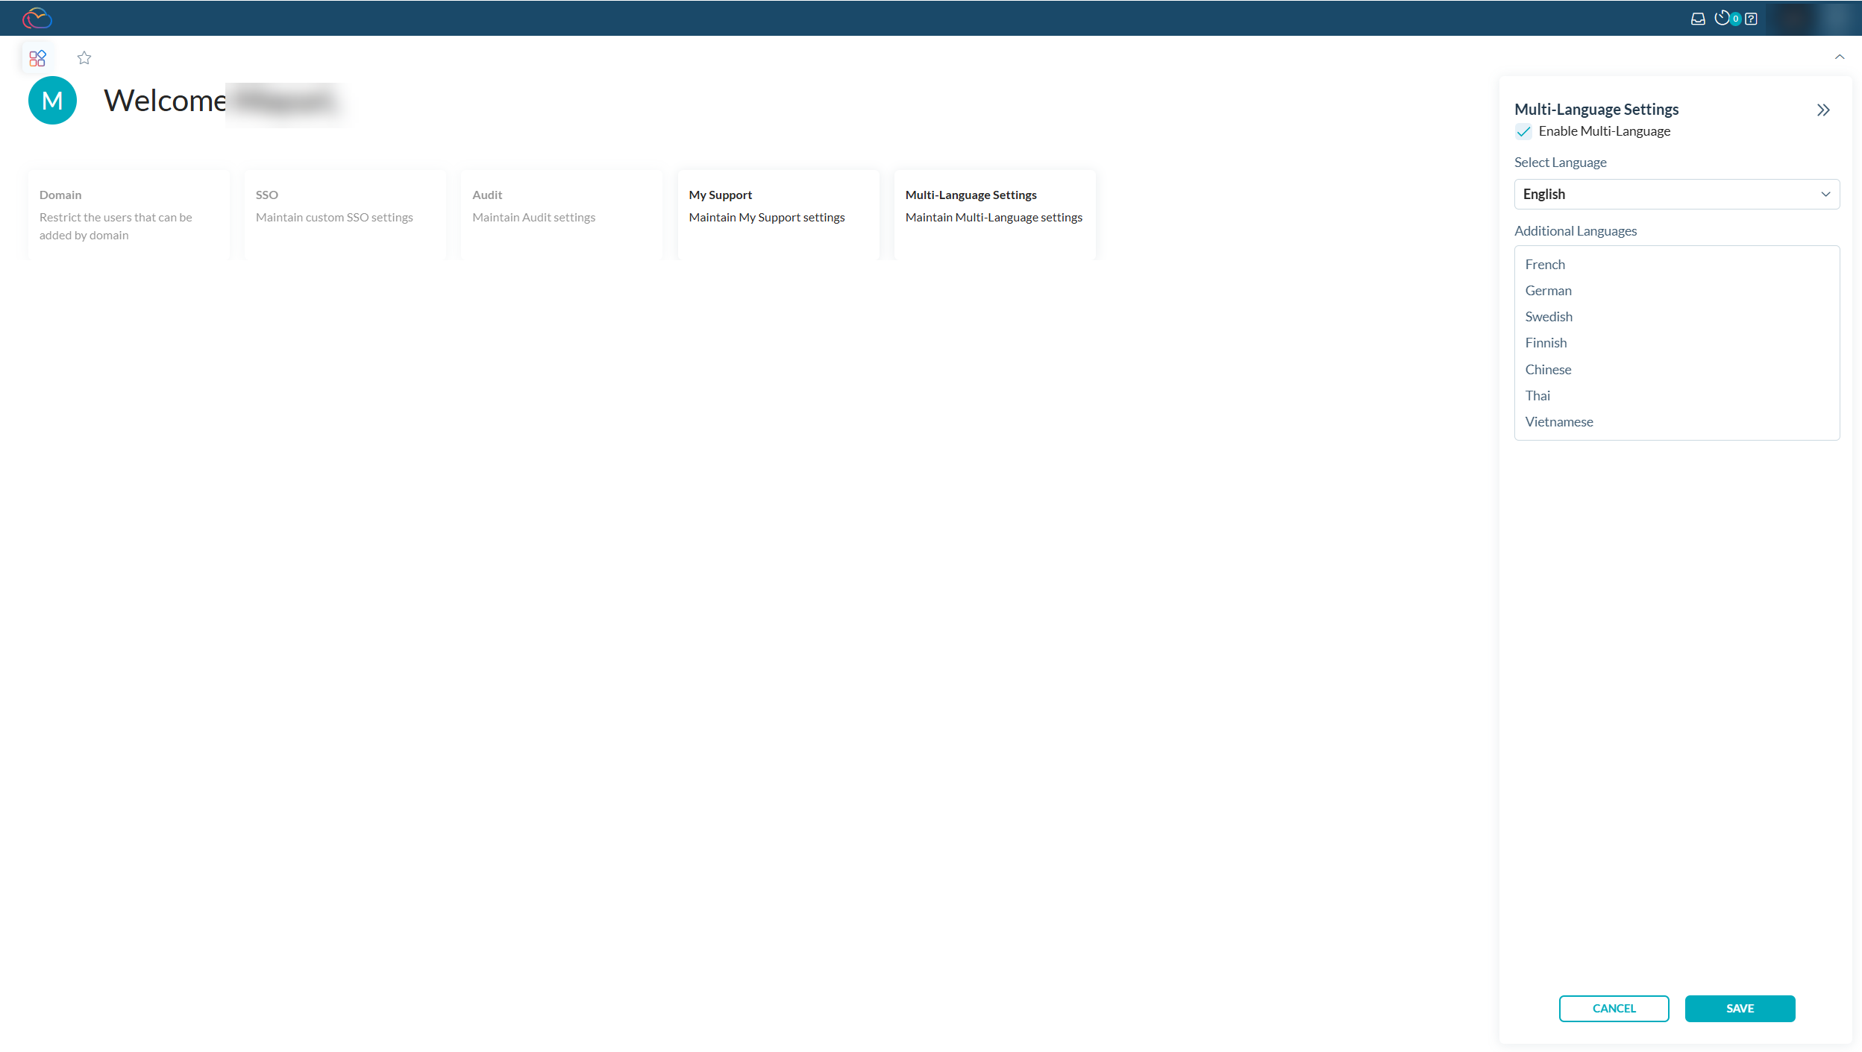The image size is (1862, 1052).
Task: Open the apps grid icon
Action: (37, 57)
